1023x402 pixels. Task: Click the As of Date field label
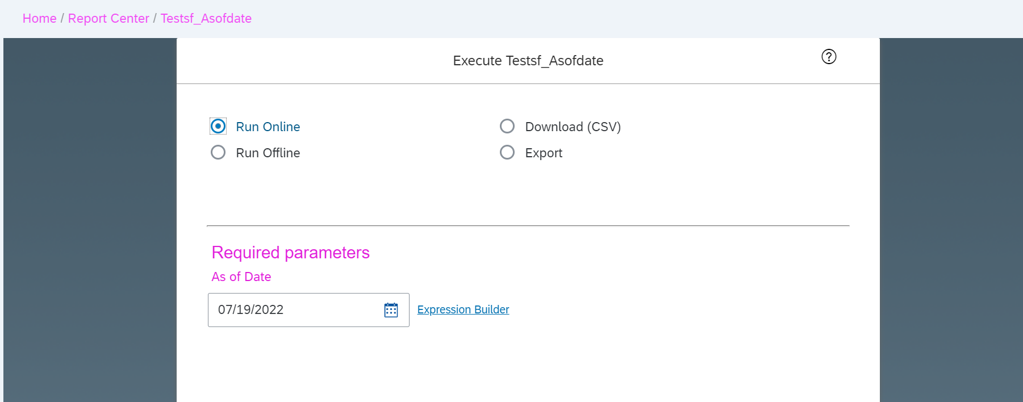tap(241, 277)
